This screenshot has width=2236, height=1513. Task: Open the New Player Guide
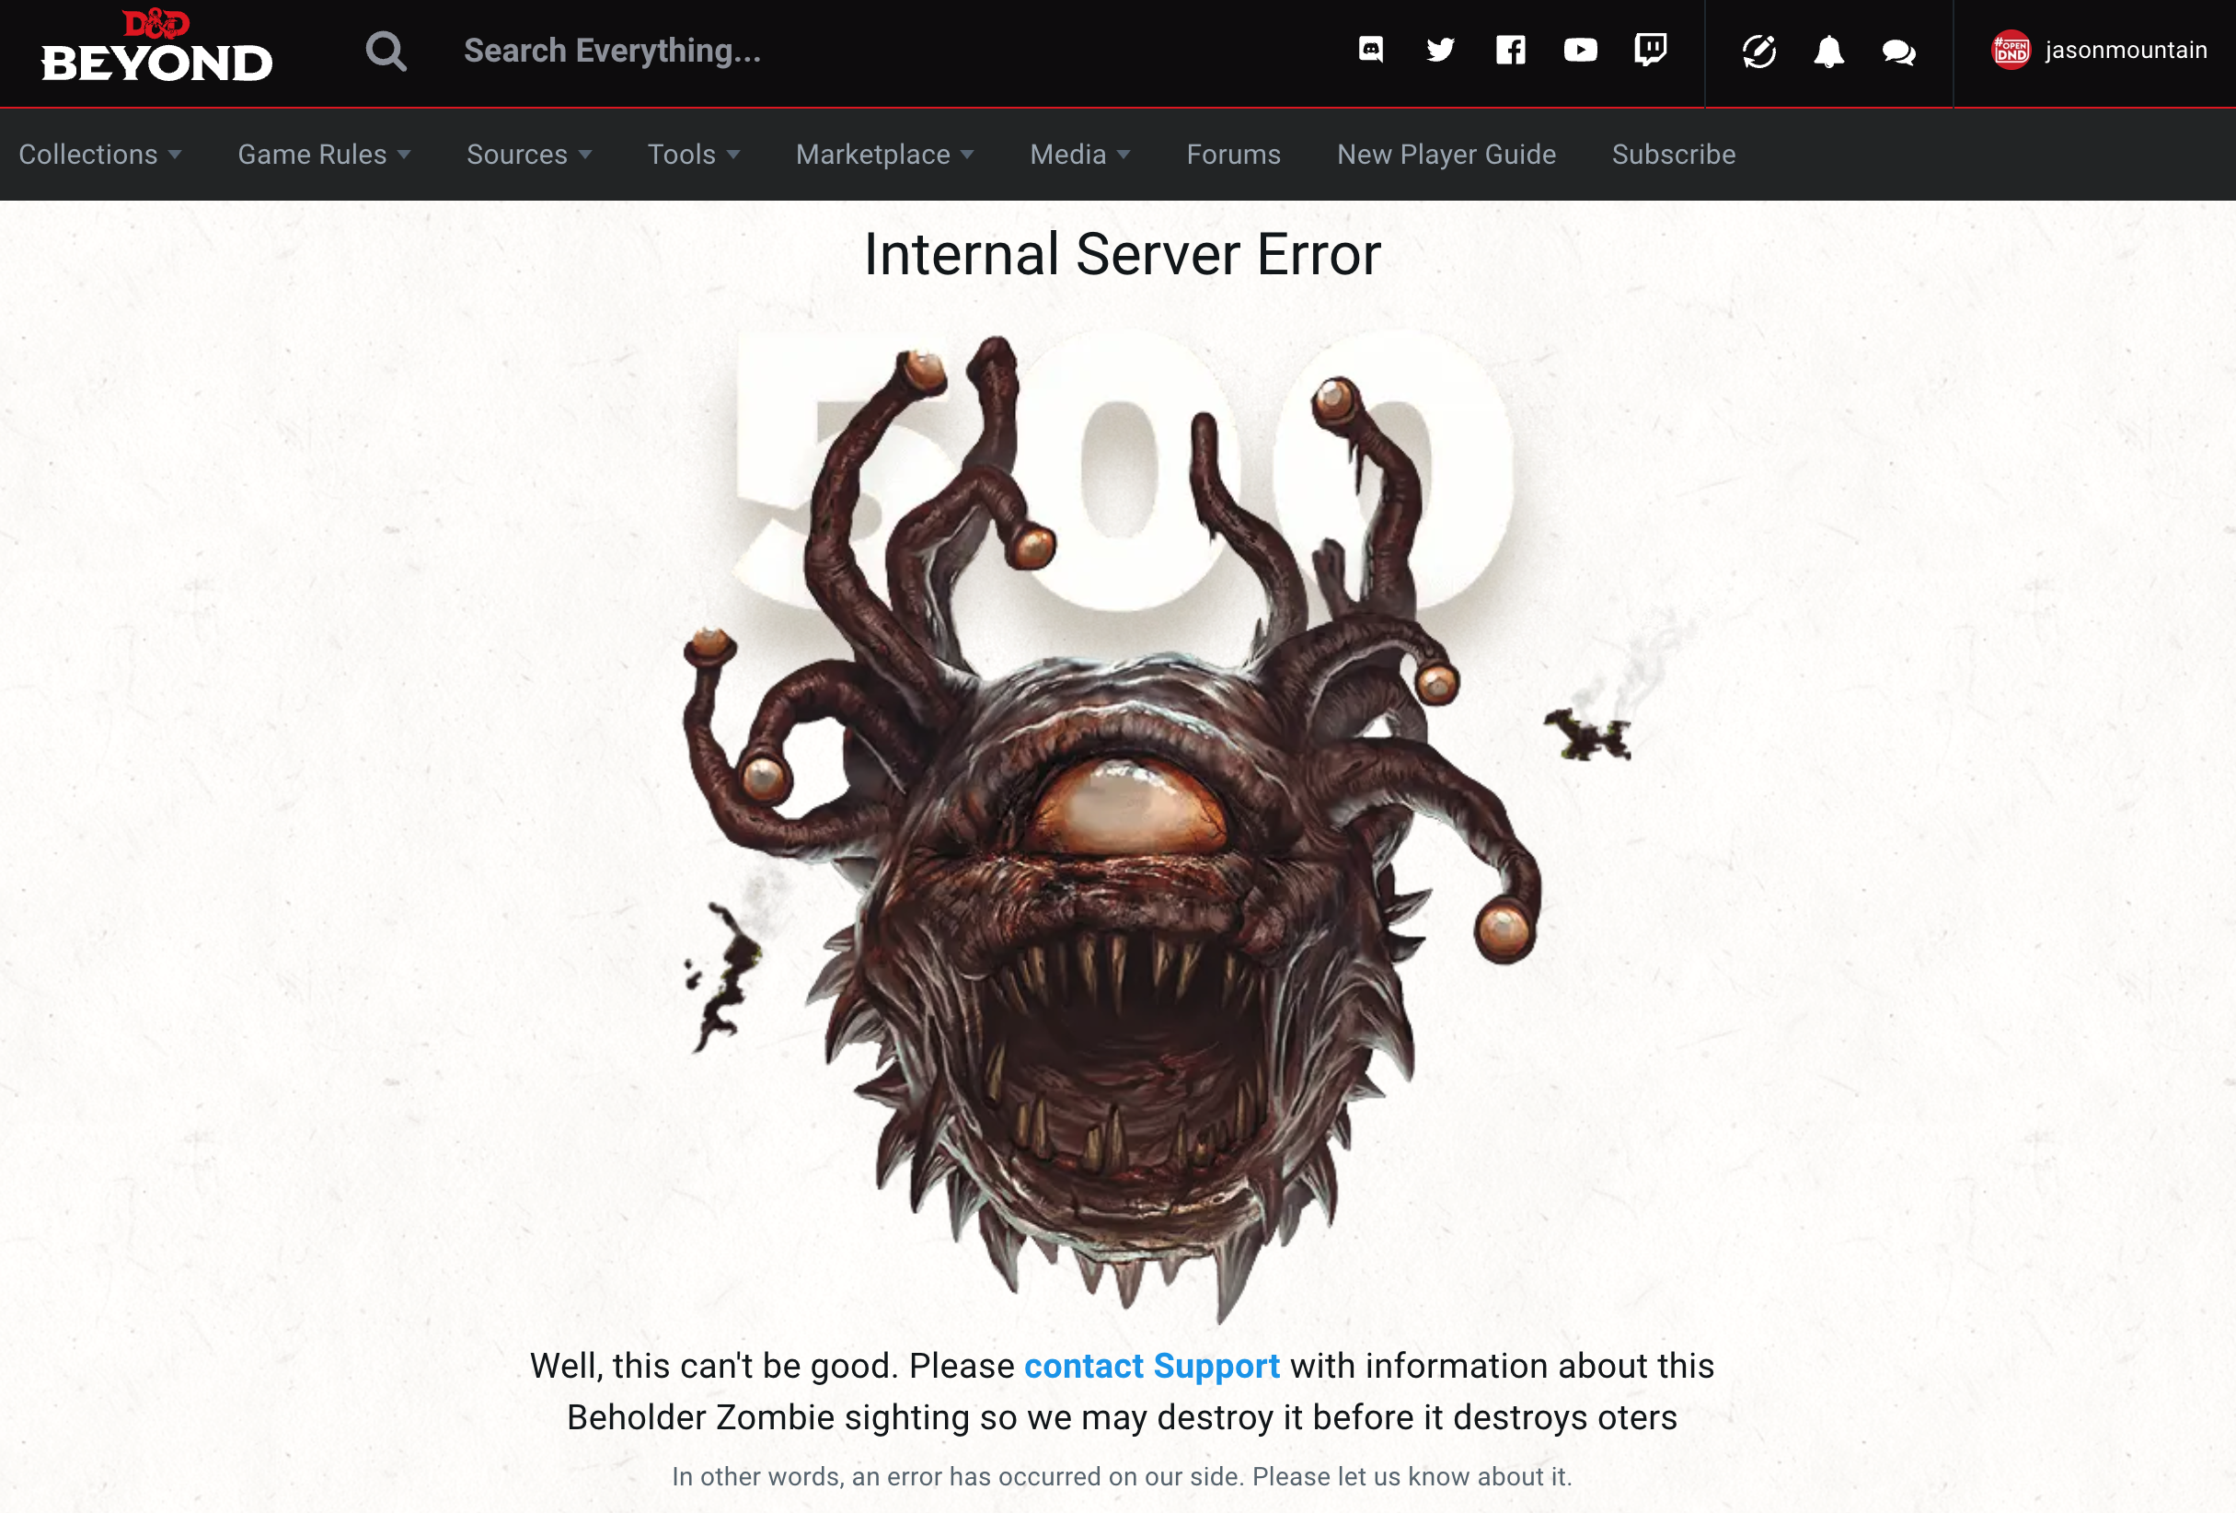point(1446,155)
